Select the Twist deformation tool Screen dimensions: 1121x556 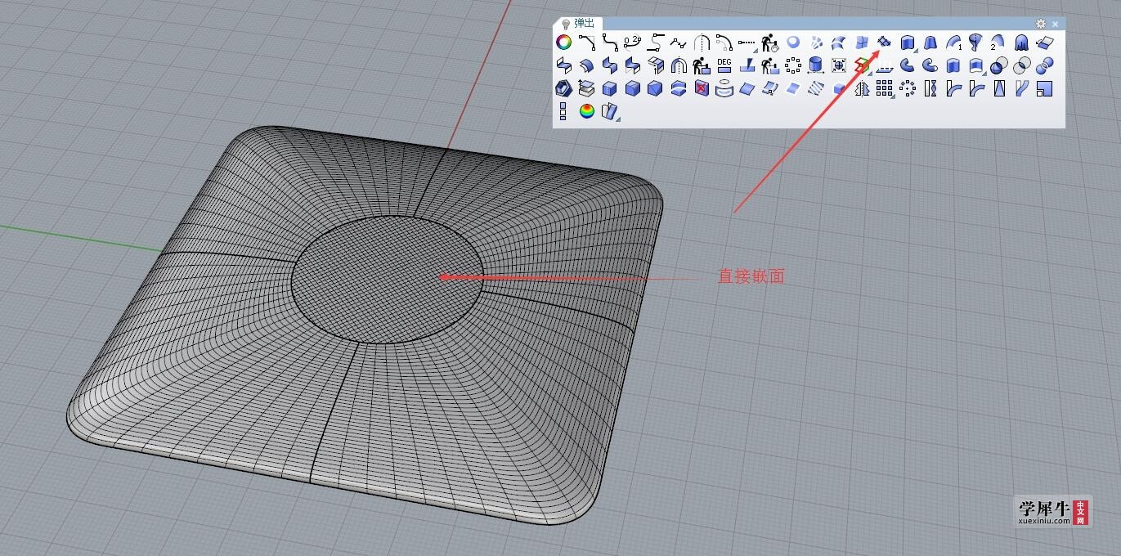tap(930, 88)
